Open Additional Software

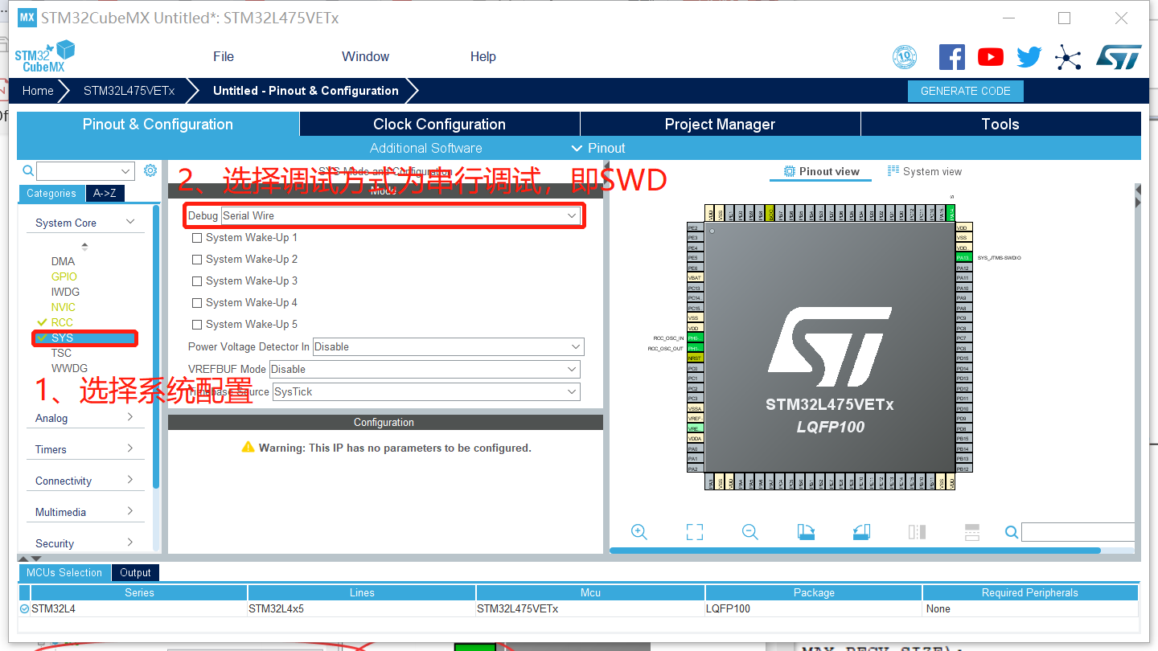click(426, 148)
